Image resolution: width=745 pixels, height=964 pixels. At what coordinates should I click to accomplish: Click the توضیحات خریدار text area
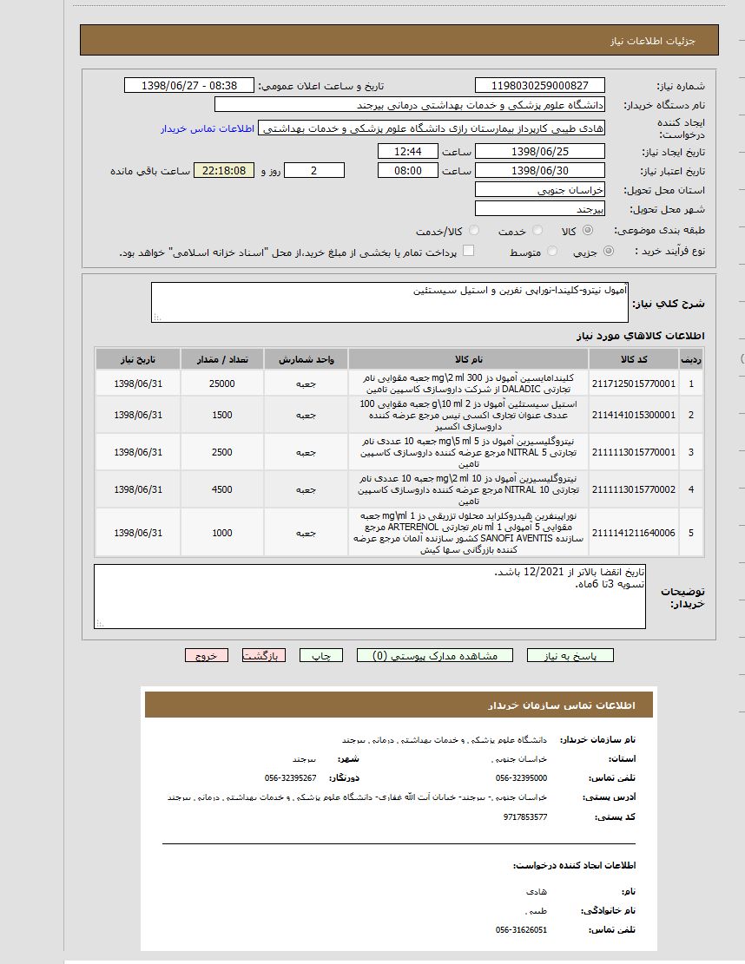click(370, 596)
